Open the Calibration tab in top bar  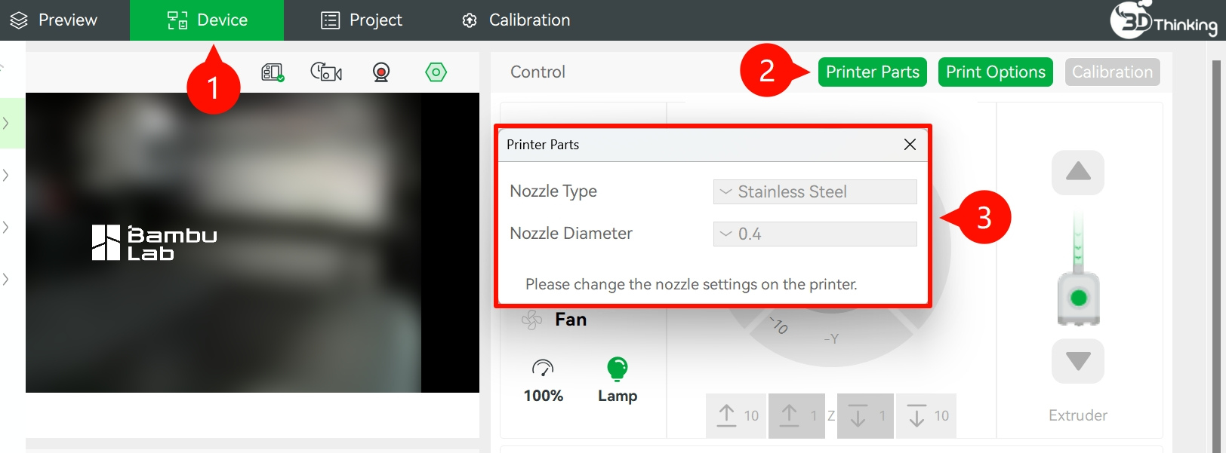click(516, 20)
